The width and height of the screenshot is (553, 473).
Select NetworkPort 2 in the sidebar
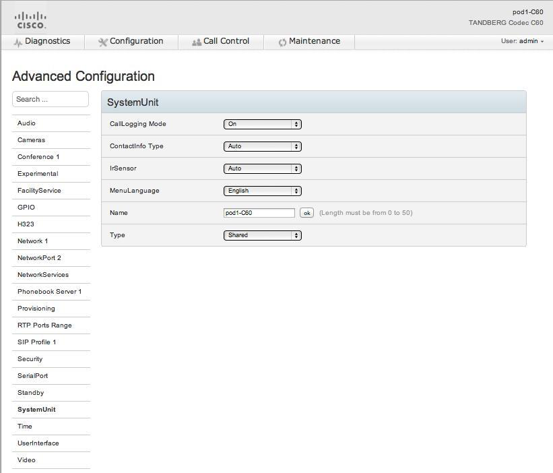[51, 258]
